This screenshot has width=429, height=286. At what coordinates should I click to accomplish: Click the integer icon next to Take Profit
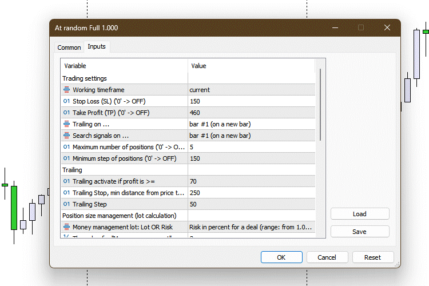coord(66,113)
